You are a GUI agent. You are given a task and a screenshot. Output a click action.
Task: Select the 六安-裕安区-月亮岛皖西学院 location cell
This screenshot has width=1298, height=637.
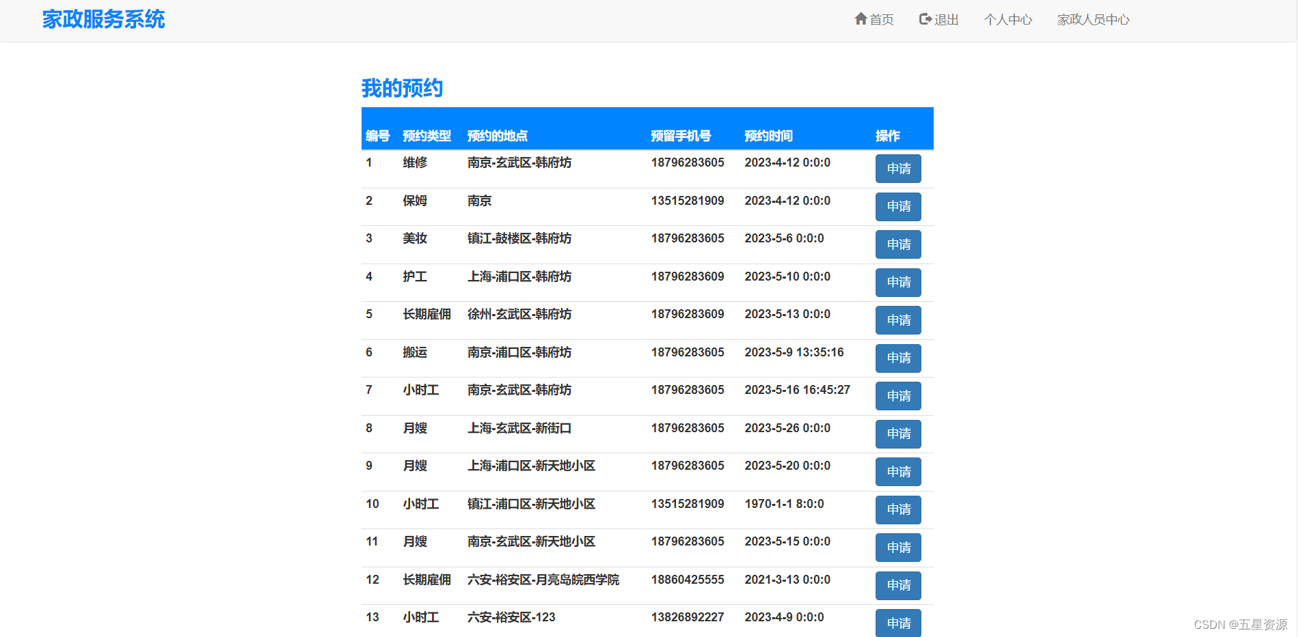(543, 580)
